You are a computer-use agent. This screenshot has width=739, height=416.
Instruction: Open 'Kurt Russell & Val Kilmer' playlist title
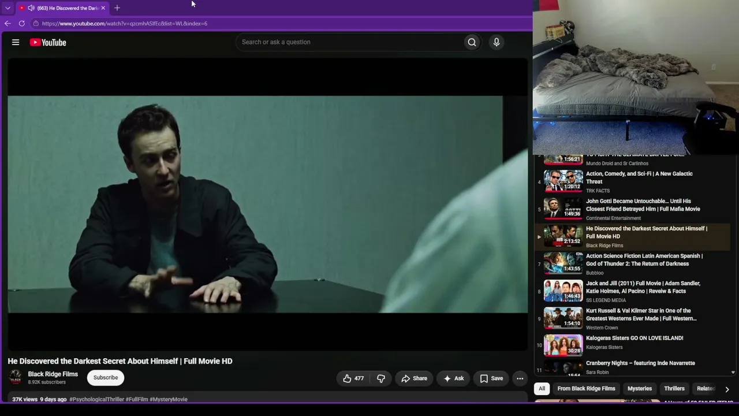coord(641,315)
